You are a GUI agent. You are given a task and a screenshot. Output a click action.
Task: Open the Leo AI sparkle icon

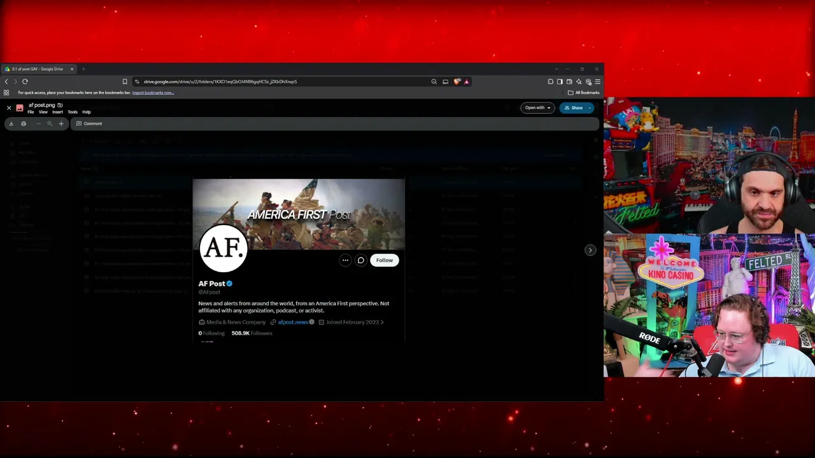579,81
